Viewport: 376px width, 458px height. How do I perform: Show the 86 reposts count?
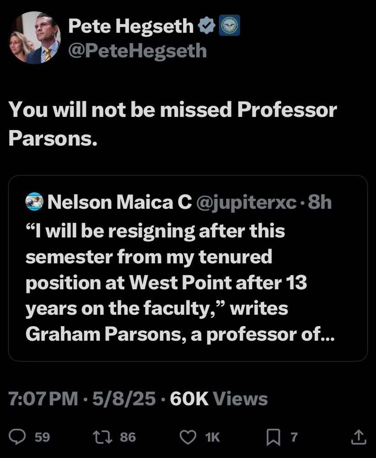(128, 437)
